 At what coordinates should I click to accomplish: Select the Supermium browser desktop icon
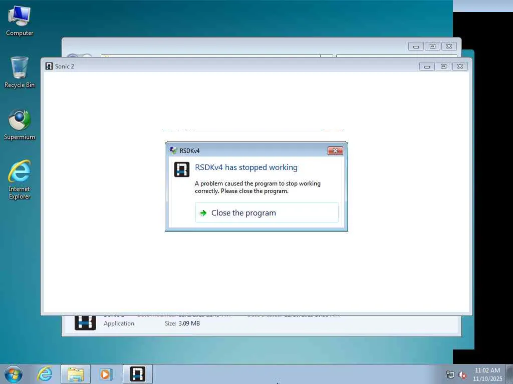[20, 125]
